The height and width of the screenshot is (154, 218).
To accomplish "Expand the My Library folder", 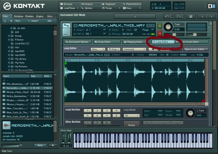I will pos(9,59).
